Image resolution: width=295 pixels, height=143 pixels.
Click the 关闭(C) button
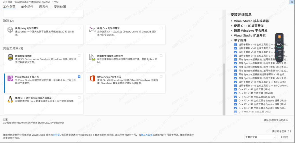284,137
